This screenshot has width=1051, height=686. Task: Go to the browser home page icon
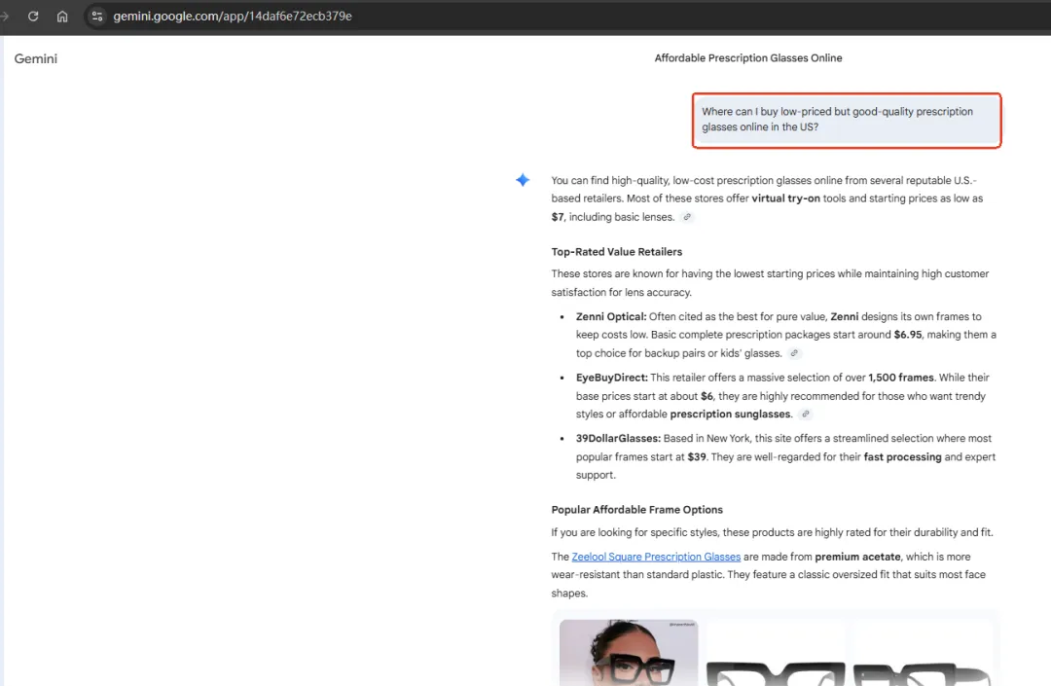coord(62,17)
